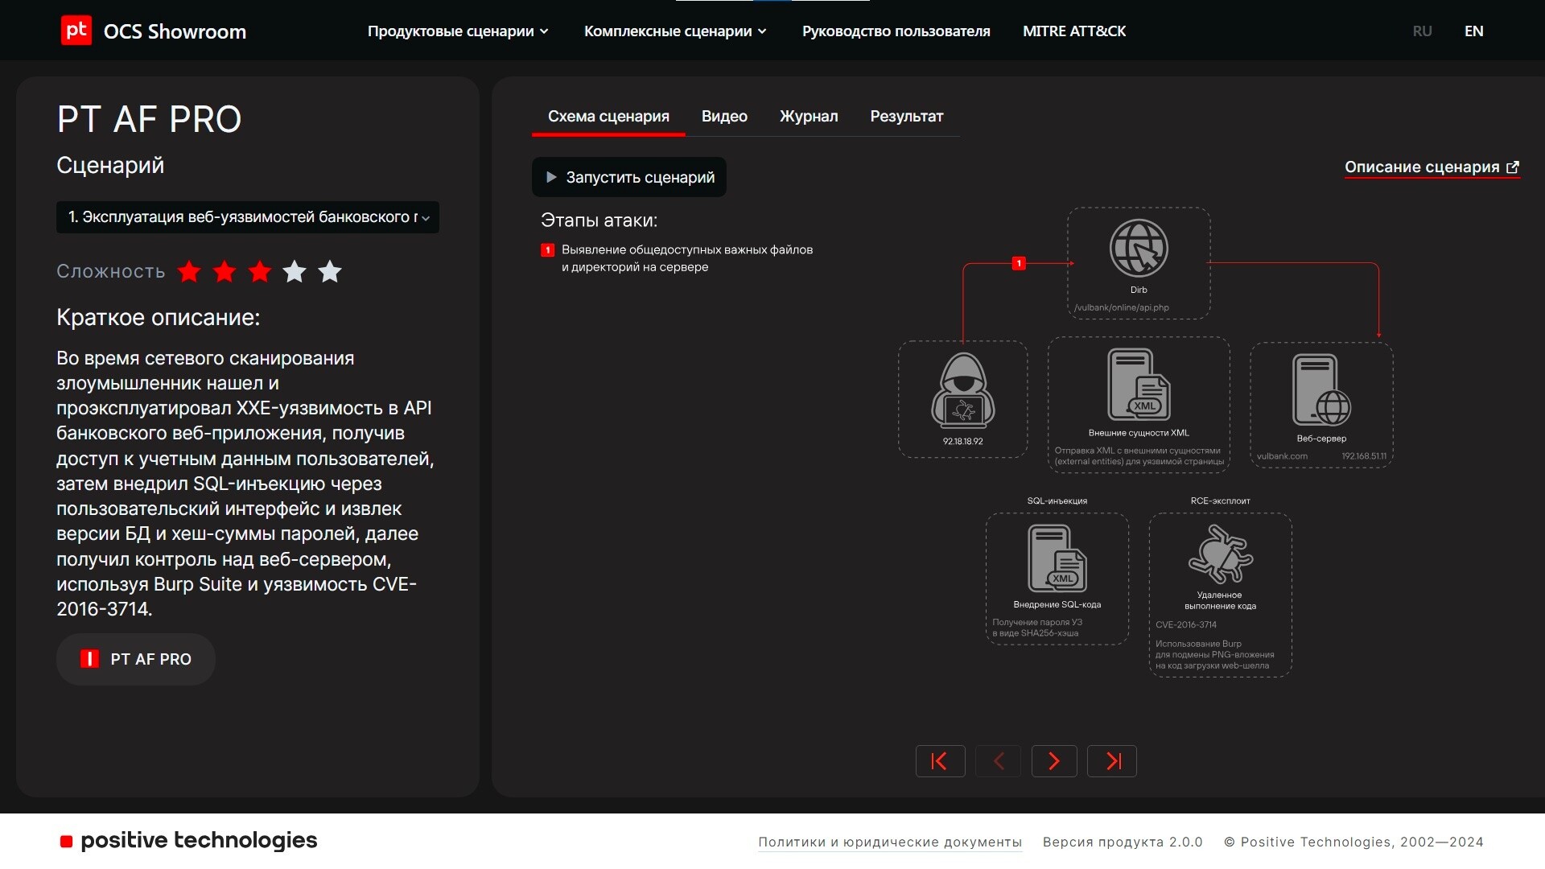The width and height of the screenshot is (1545, 869).
Task: Click the Сложность label
Action: [111, 272]
